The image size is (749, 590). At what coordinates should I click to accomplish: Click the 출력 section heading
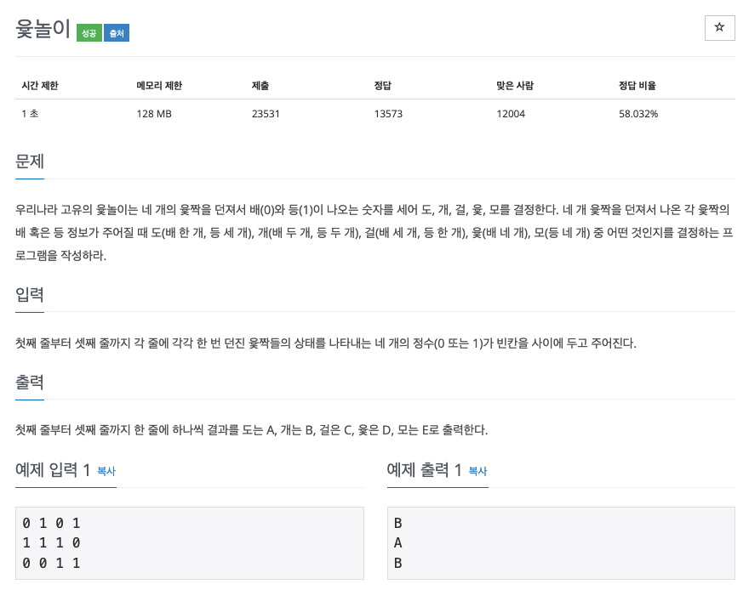pyautogui.click(x=30, y=382)
